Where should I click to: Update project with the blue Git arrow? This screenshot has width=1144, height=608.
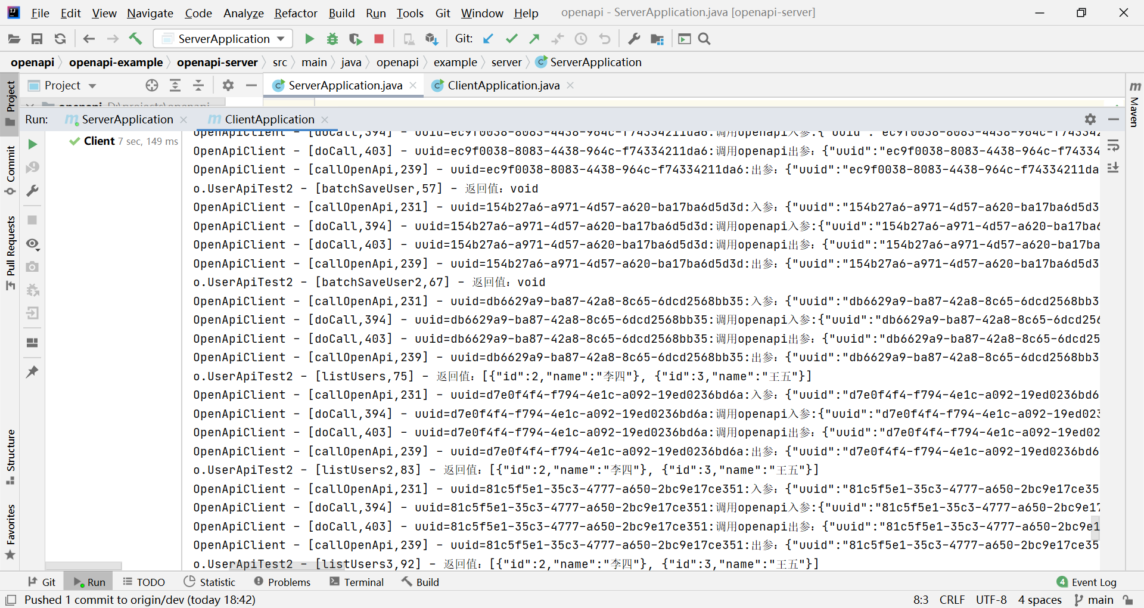point(488,39)
